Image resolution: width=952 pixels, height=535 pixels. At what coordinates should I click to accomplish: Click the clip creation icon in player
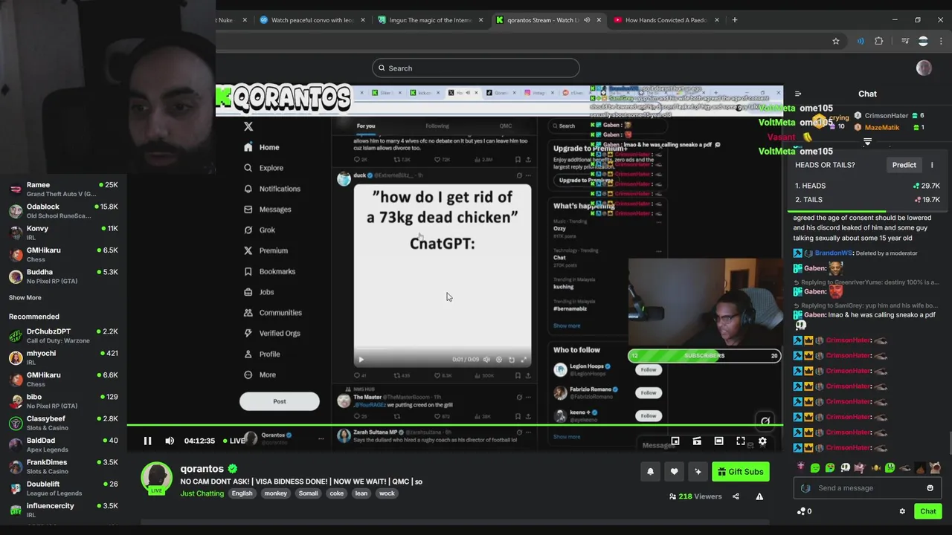[697, 441]
